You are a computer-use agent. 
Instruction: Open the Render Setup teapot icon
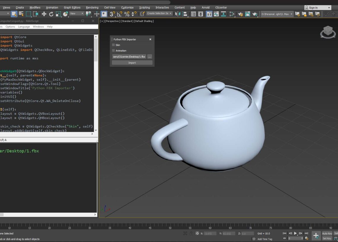point(240,14)
